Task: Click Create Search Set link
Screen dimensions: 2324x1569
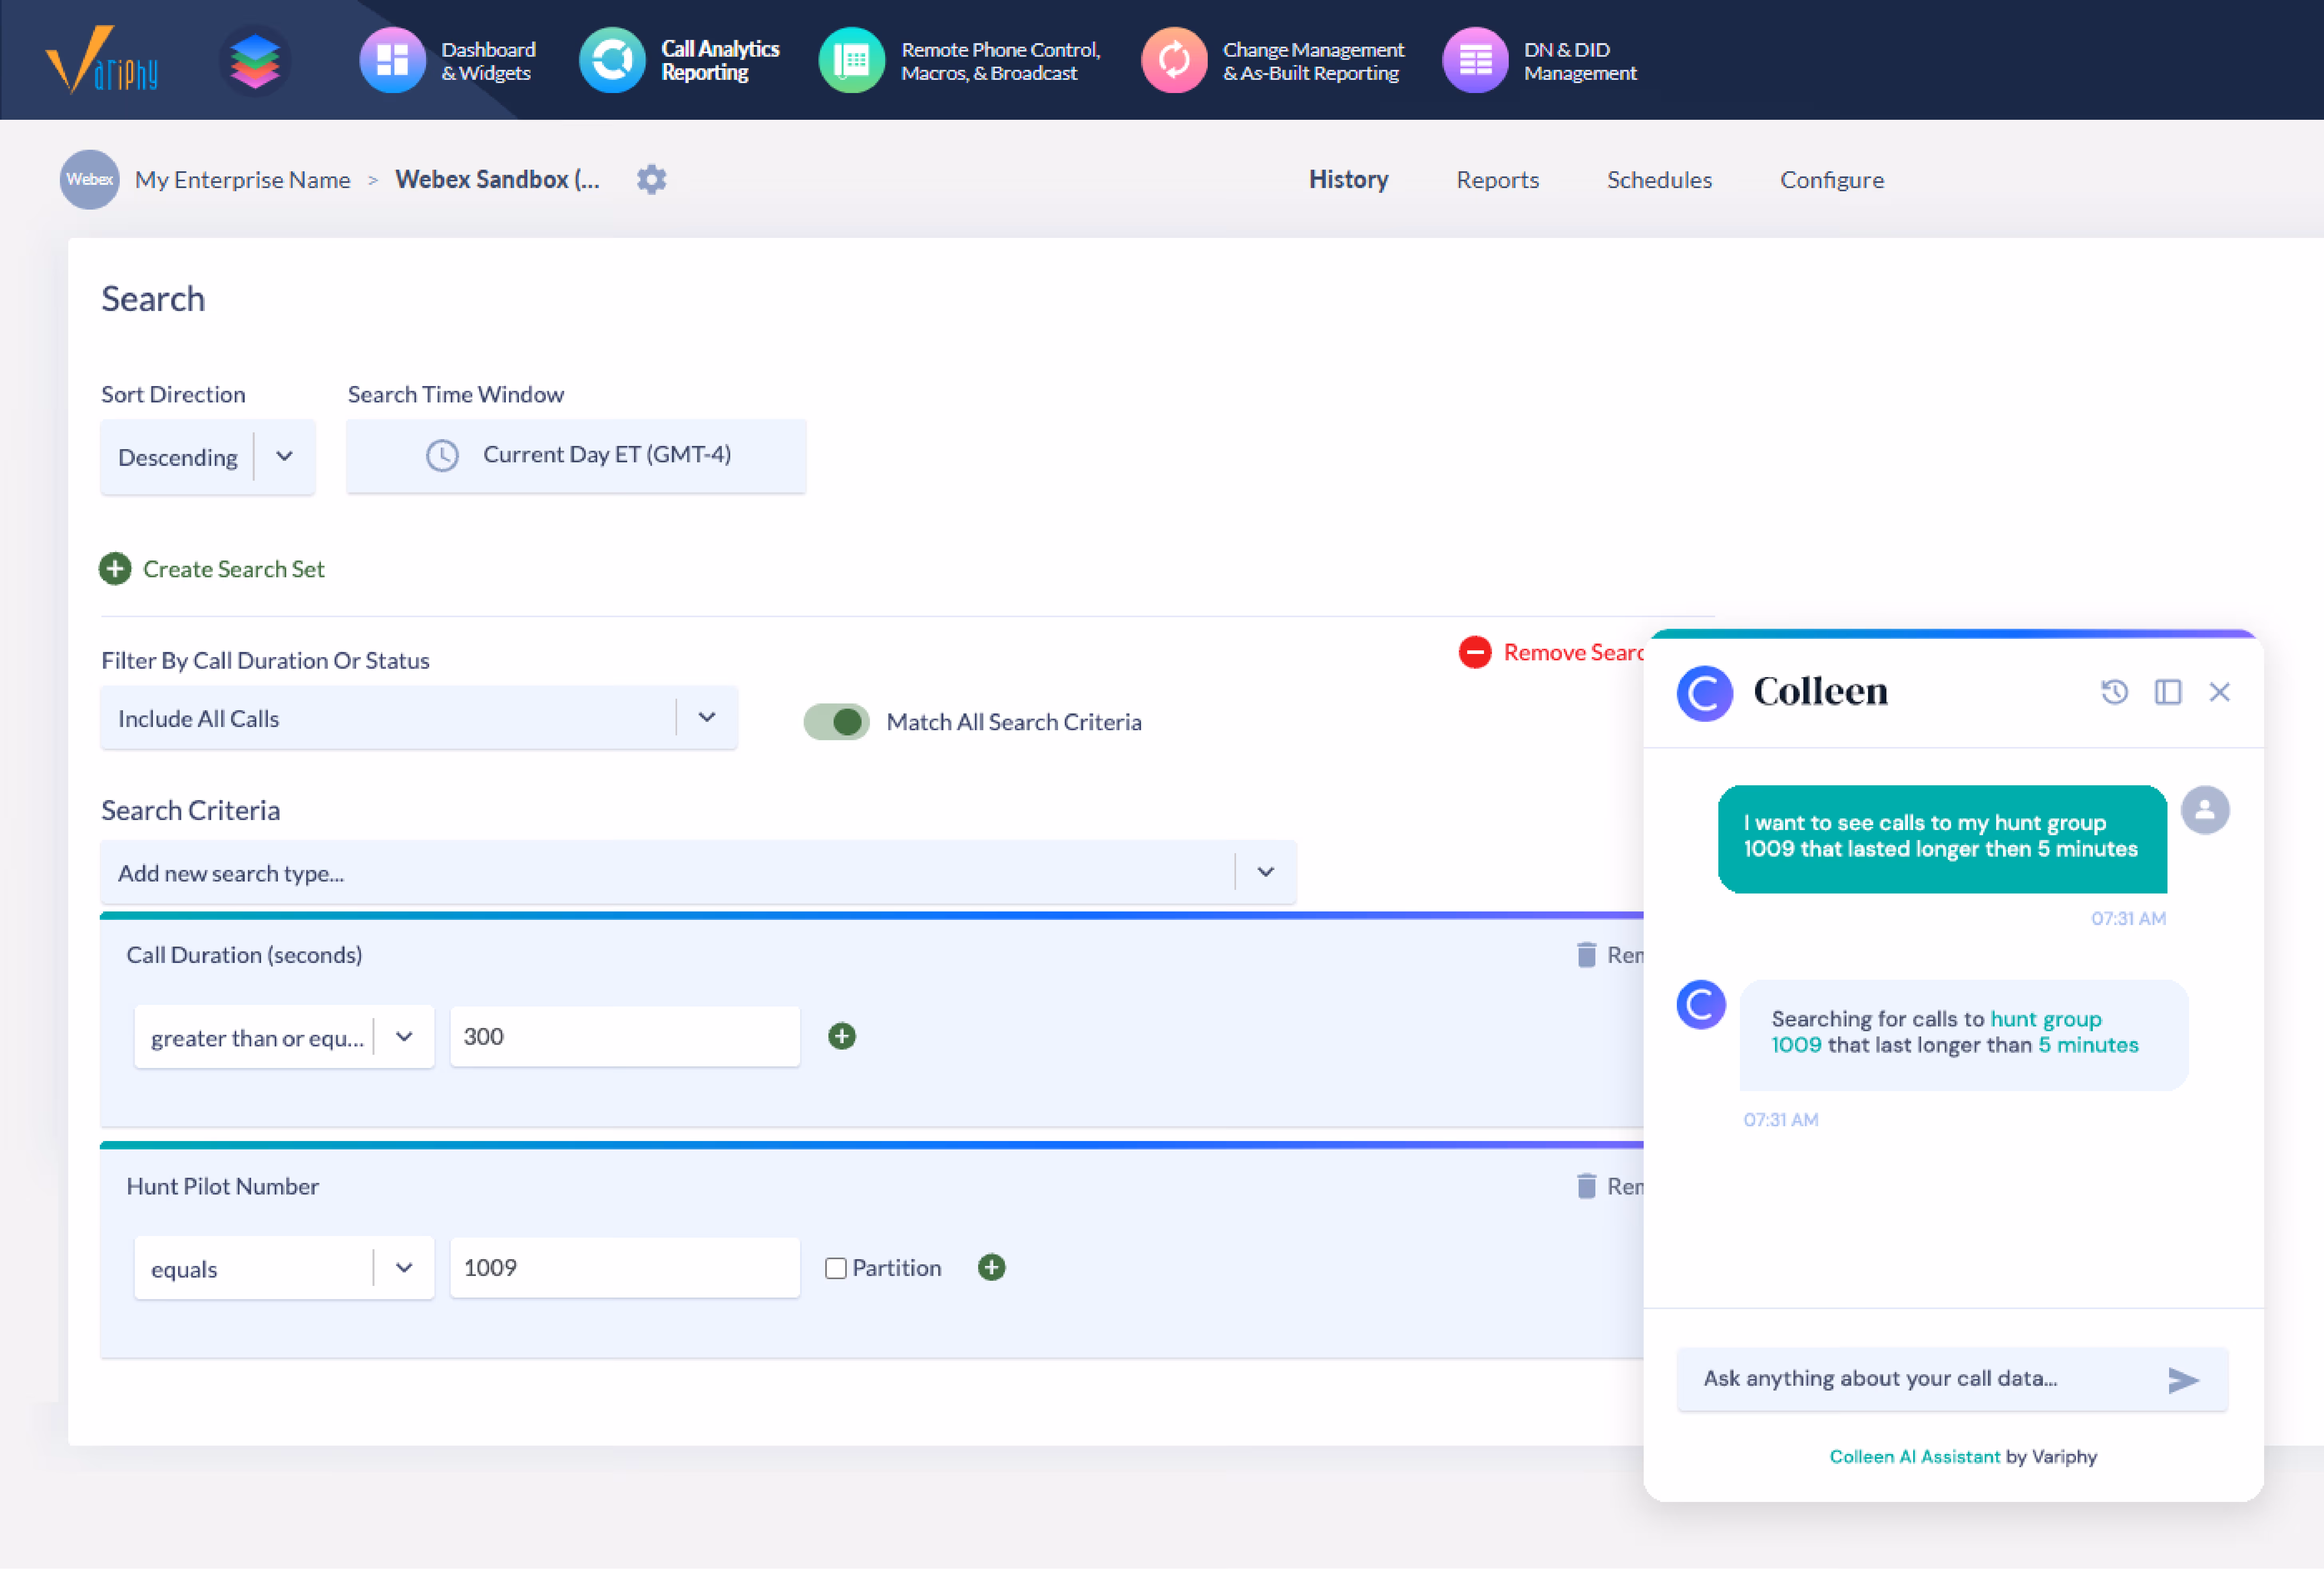Action: pos(233,569)
